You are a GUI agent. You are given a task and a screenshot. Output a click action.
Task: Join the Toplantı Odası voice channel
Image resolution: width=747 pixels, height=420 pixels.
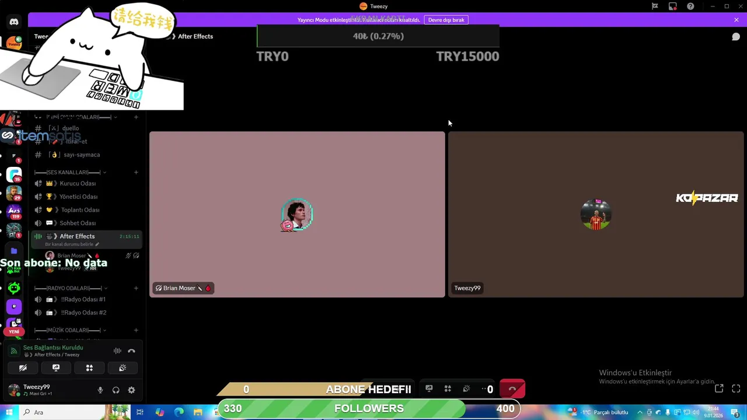(85, 210)
